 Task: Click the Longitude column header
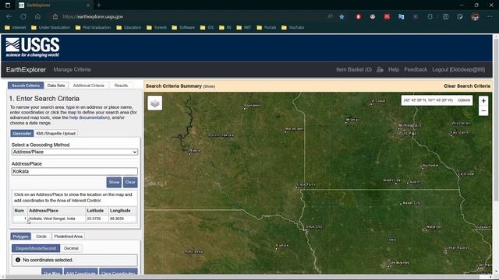coord(120,211)
